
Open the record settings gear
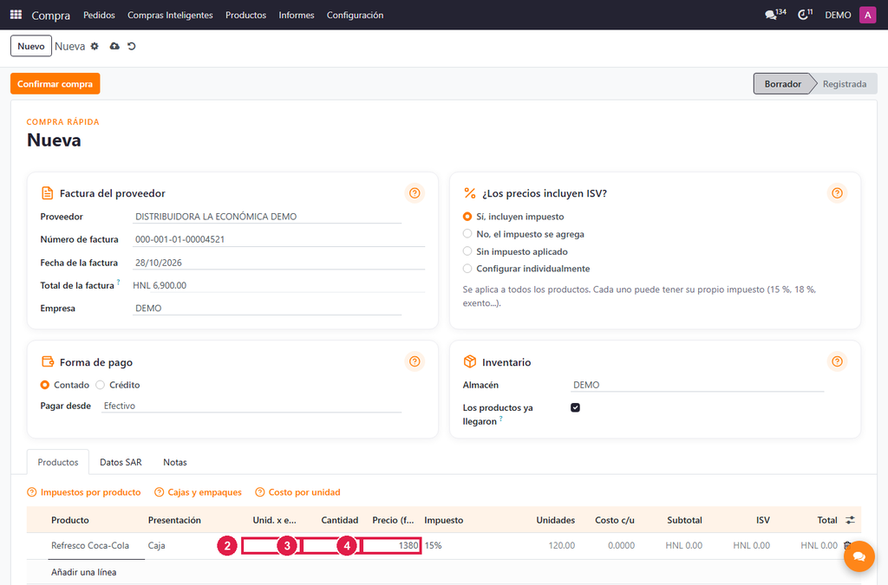tap(95, 47)
